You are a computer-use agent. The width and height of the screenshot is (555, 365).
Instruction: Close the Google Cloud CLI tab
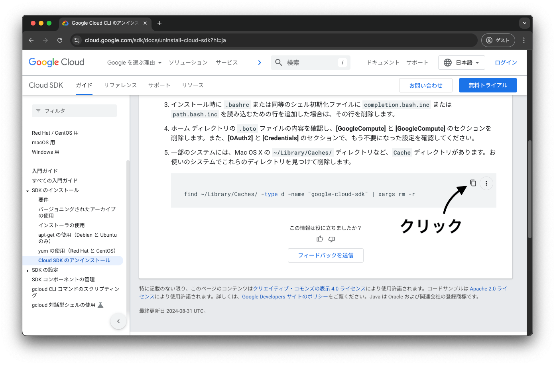coord(145,23)
